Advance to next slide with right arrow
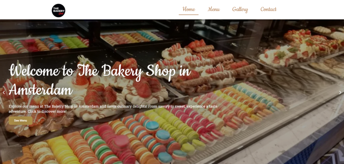The height and width of the screenshot is (164, 344). coord(340,93)
